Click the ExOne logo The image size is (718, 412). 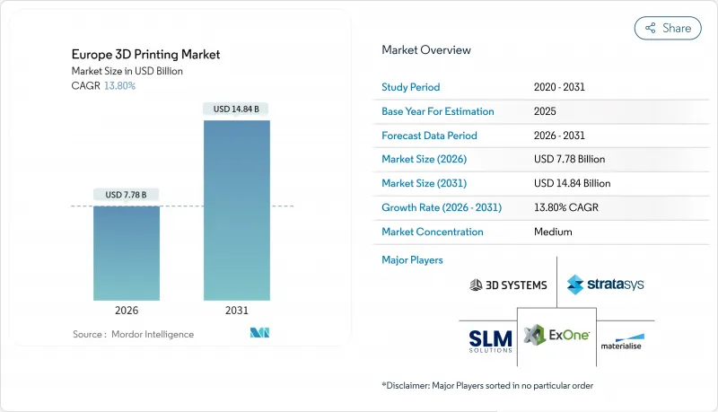point(556,336)
